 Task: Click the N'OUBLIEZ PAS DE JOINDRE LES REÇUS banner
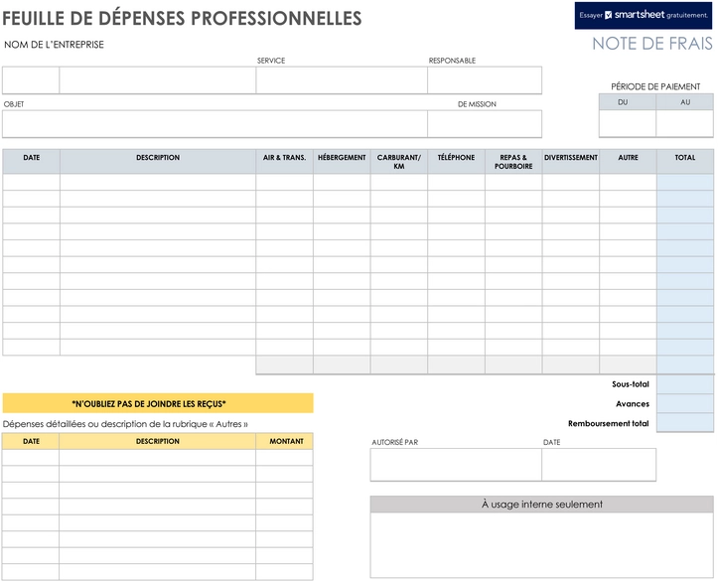(158, 403)
